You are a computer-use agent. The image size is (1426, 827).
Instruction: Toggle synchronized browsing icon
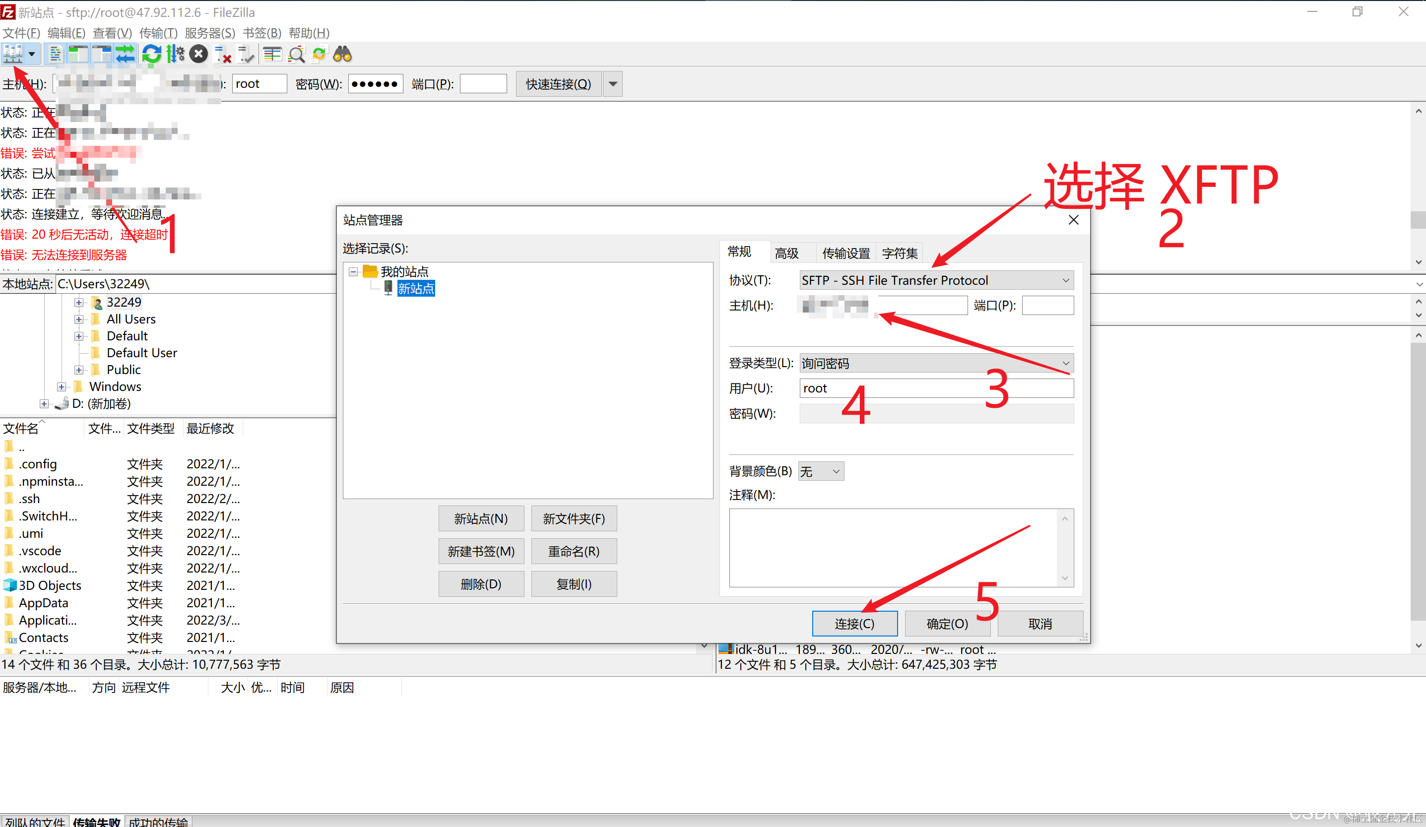click(x=319, y=54)
